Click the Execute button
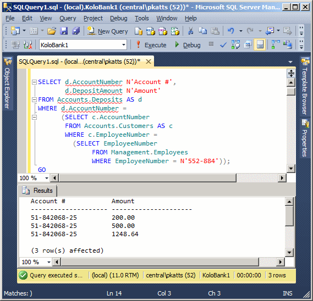 coord(151,45)
